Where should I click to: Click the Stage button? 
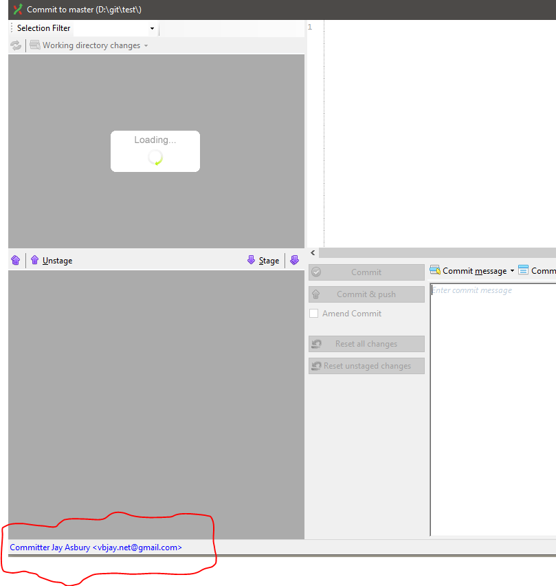pos(268,260)
